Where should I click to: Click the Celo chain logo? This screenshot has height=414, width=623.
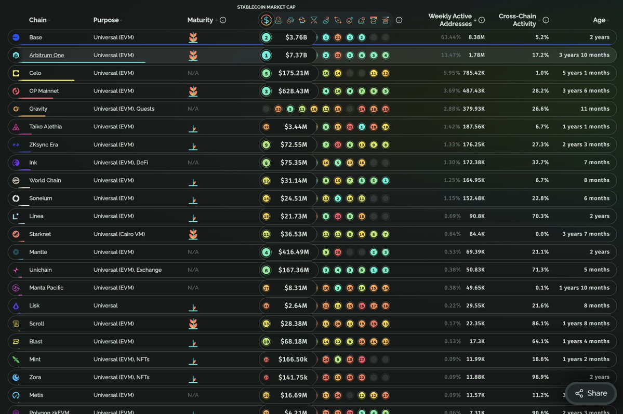16,73
